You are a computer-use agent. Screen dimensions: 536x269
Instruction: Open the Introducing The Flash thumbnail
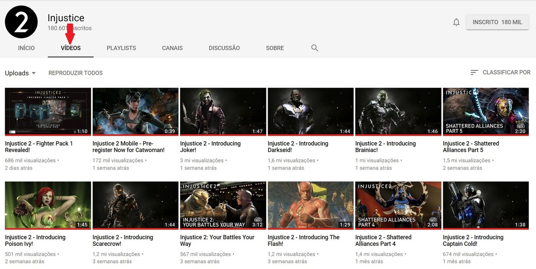pos(311,205)
